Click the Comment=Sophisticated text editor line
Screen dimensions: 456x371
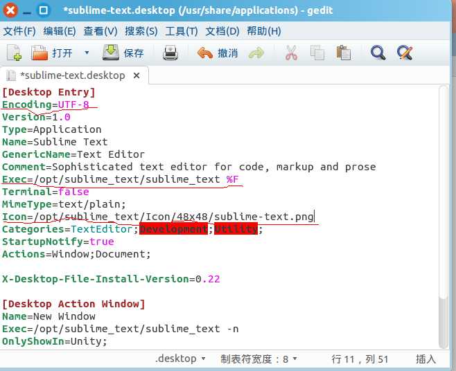(x=188, y=167)
